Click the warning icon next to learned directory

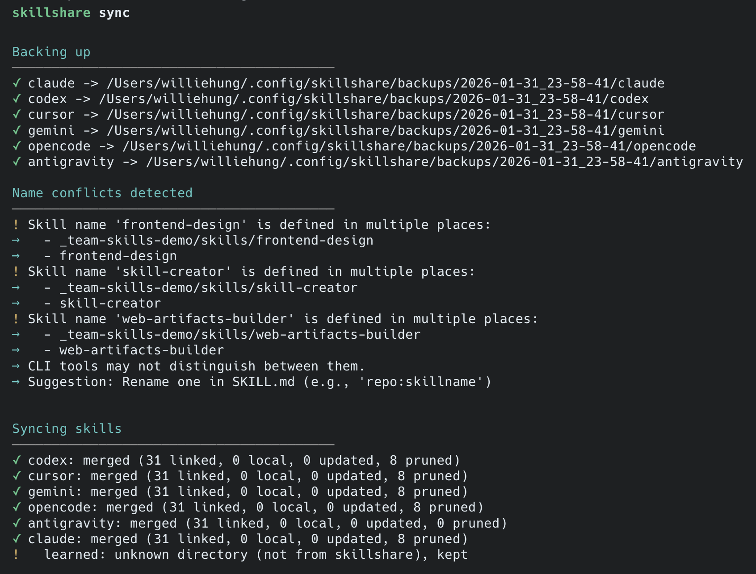coord(16,554)
